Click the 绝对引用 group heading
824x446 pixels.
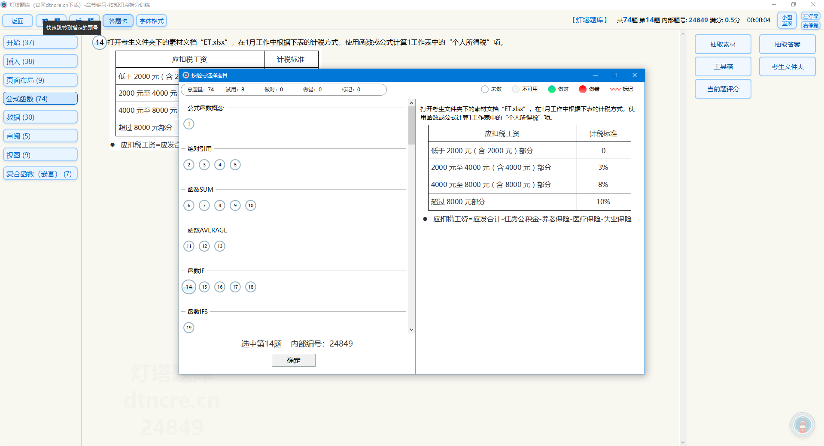point(200,149)
